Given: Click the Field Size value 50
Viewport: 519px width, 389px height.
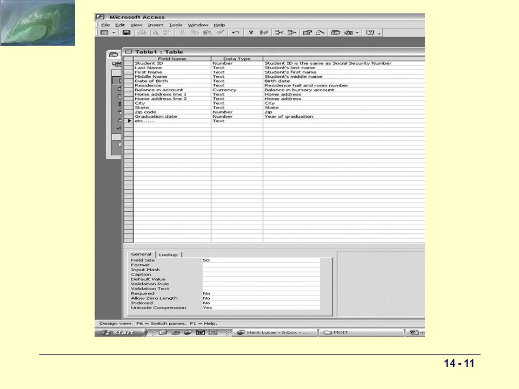Looking at the screenshot, I should click(261, 260).
